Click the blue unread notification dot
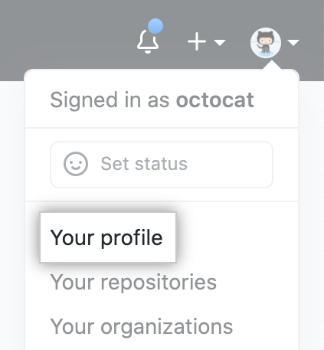Viewport: 324px width, 350px height. (x=155, y=26)
